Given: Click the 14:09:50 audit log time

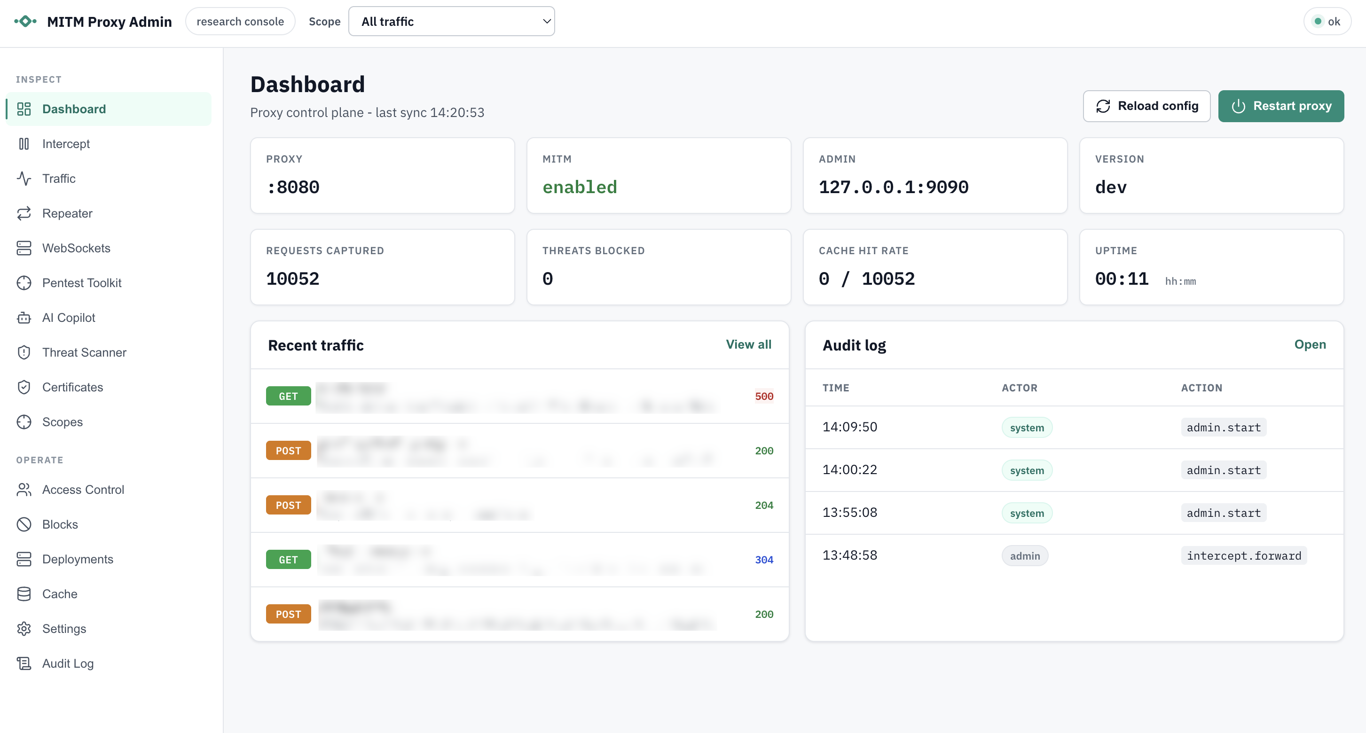Looking at the screenshot, I should coord(849,427).
